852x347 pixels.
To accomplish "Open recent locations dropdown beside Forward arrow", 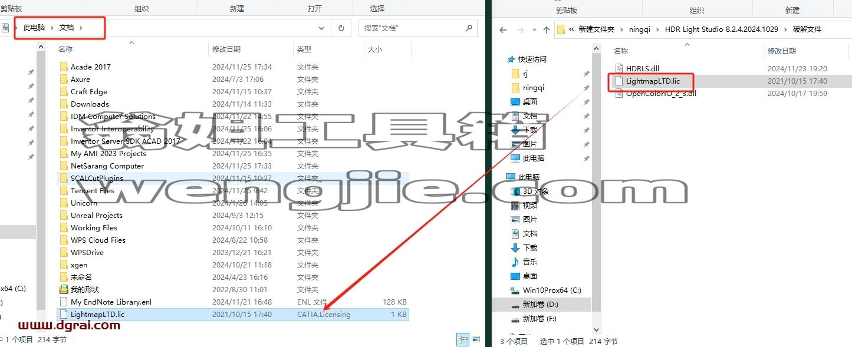I will point(533,29).
